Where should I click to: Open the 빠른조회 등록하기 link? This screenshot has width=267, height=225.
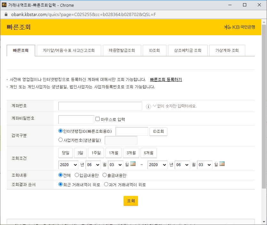click(x=166, y=79)
